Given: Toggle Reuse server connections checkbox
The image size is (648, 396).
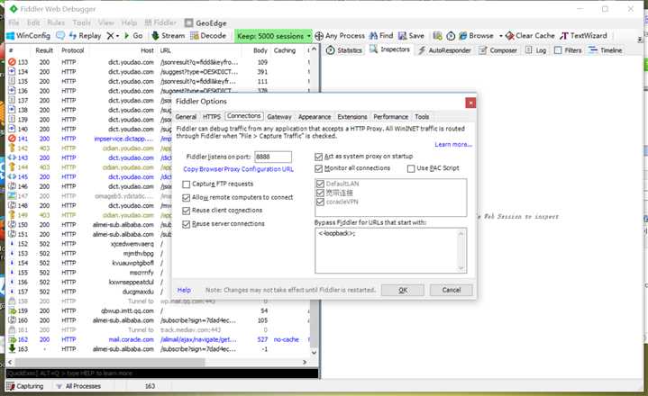Looking at the screenshot, I should pos(187,224).
